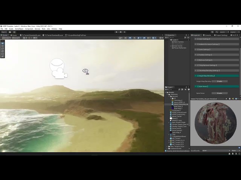Screen dimensions: 241x180
Task: Select Main Camera in the Hierarchy
Action: click(x=178, y=42)
